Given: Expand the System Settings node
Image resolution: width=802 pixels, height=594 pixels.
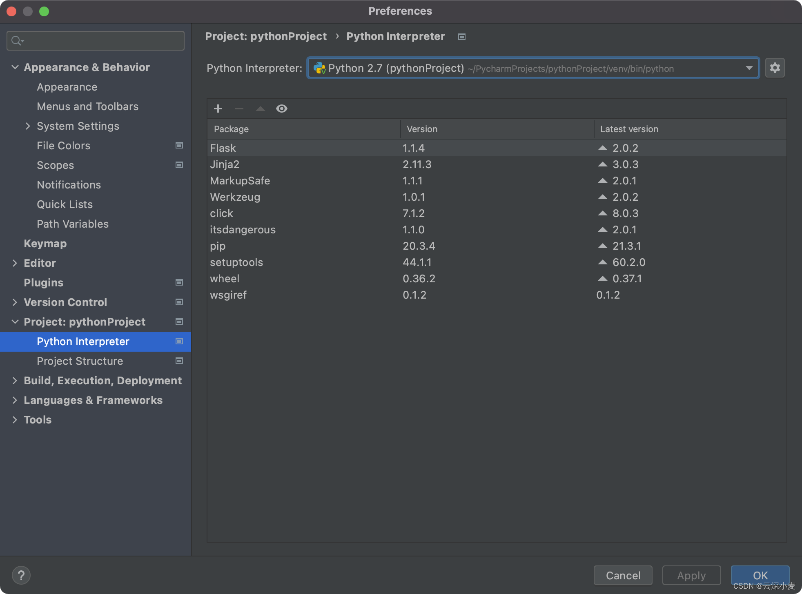Looking at the screenshot, I should 28,126.
